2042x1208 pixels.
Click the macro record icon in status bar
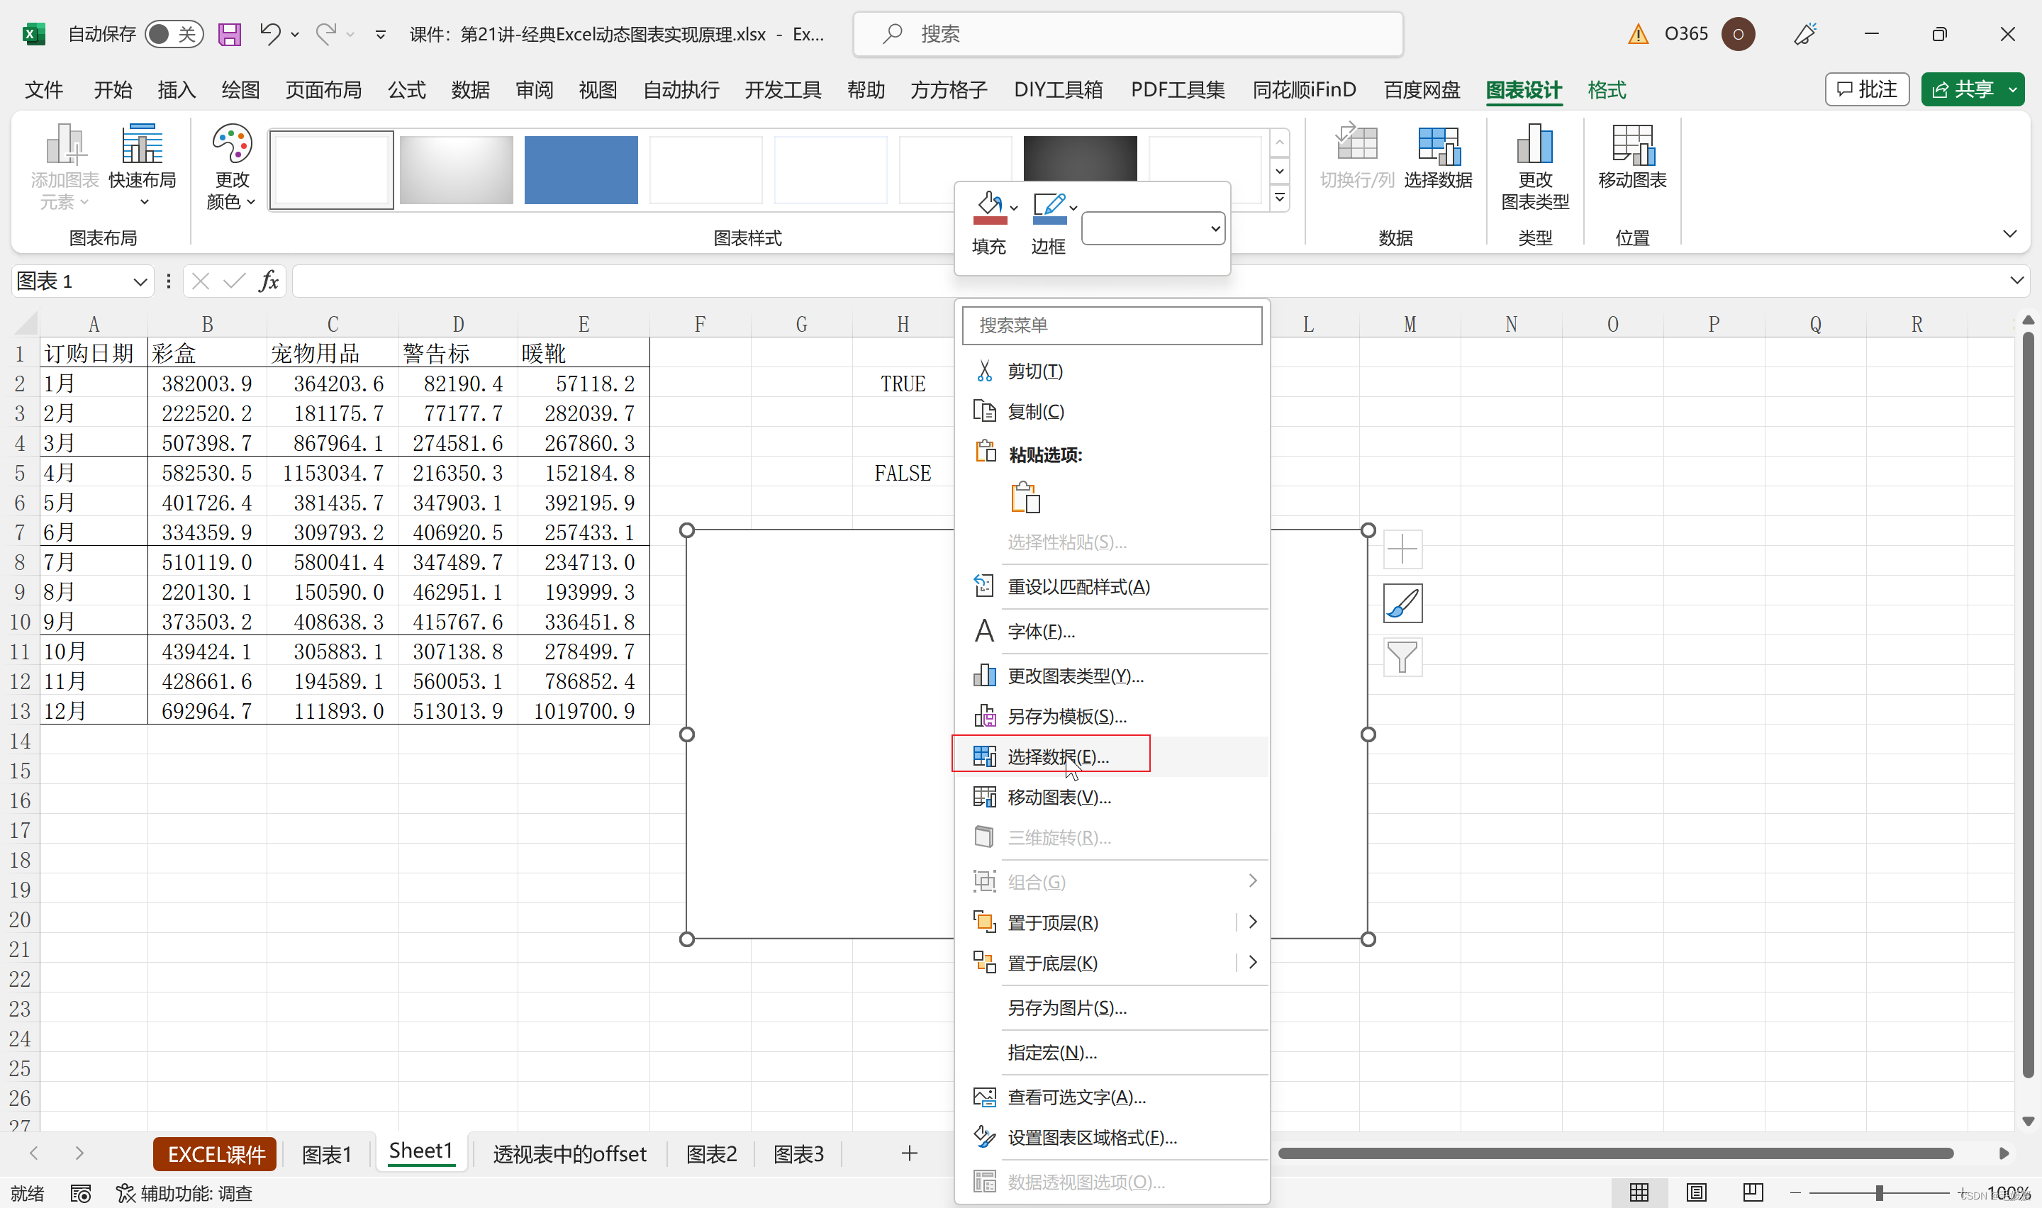click(81, 1193)
